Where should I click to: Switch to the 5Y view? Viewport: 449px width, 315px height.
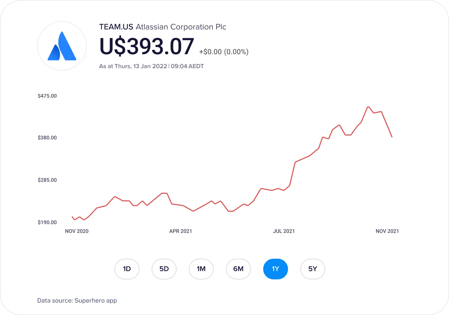click(312, 269)
